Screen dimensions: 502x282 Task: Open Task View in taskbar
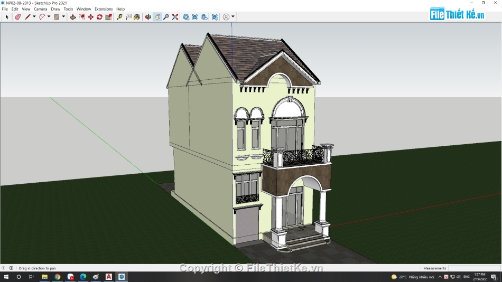[x=31, y=277]
